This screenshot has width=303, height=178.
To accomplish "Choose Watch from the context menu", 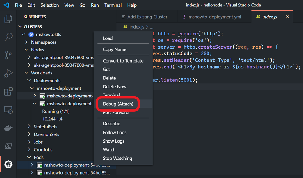I will click(x=123, y=150).
